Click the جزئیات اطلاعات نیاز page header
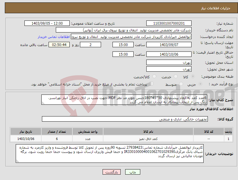Image resolution: width=238 pixels, height=180 pixels. click(216, 8)
